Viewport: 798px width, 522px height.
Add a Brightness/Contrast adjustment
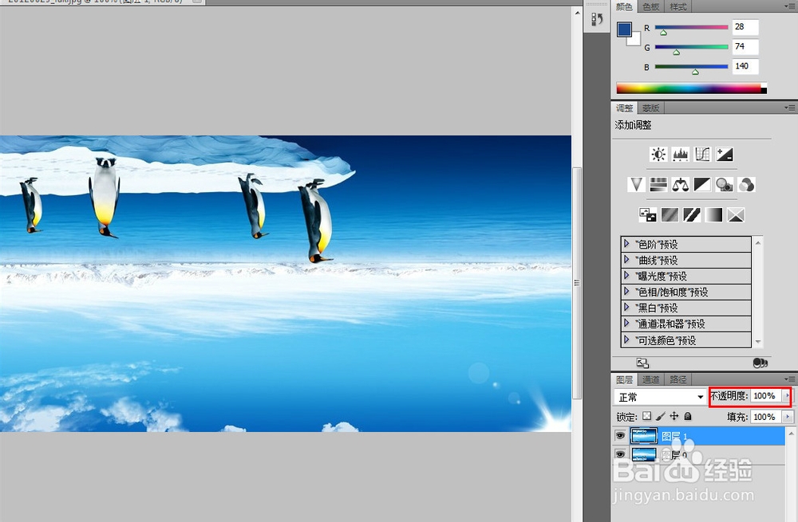[x=658, y=154]
